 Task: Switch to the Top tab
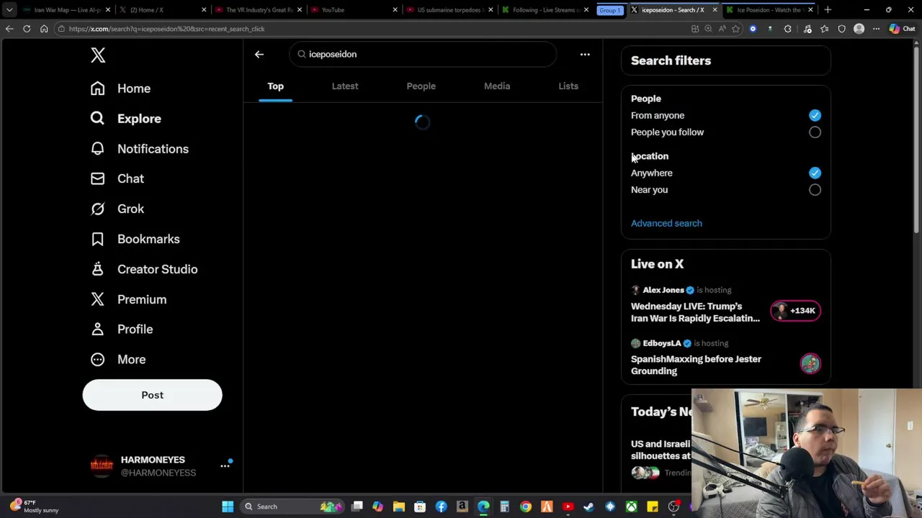[x=275, y=86]
